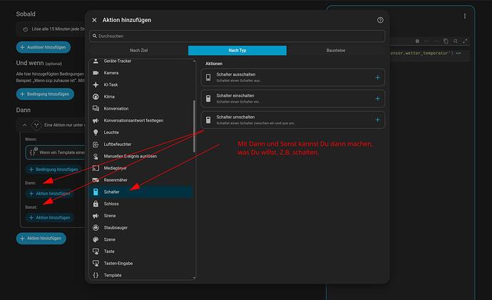This screenshot has width=492, height=300.
Task: Choose the Leuchte lightbulb icon
Action: [96, 133]
